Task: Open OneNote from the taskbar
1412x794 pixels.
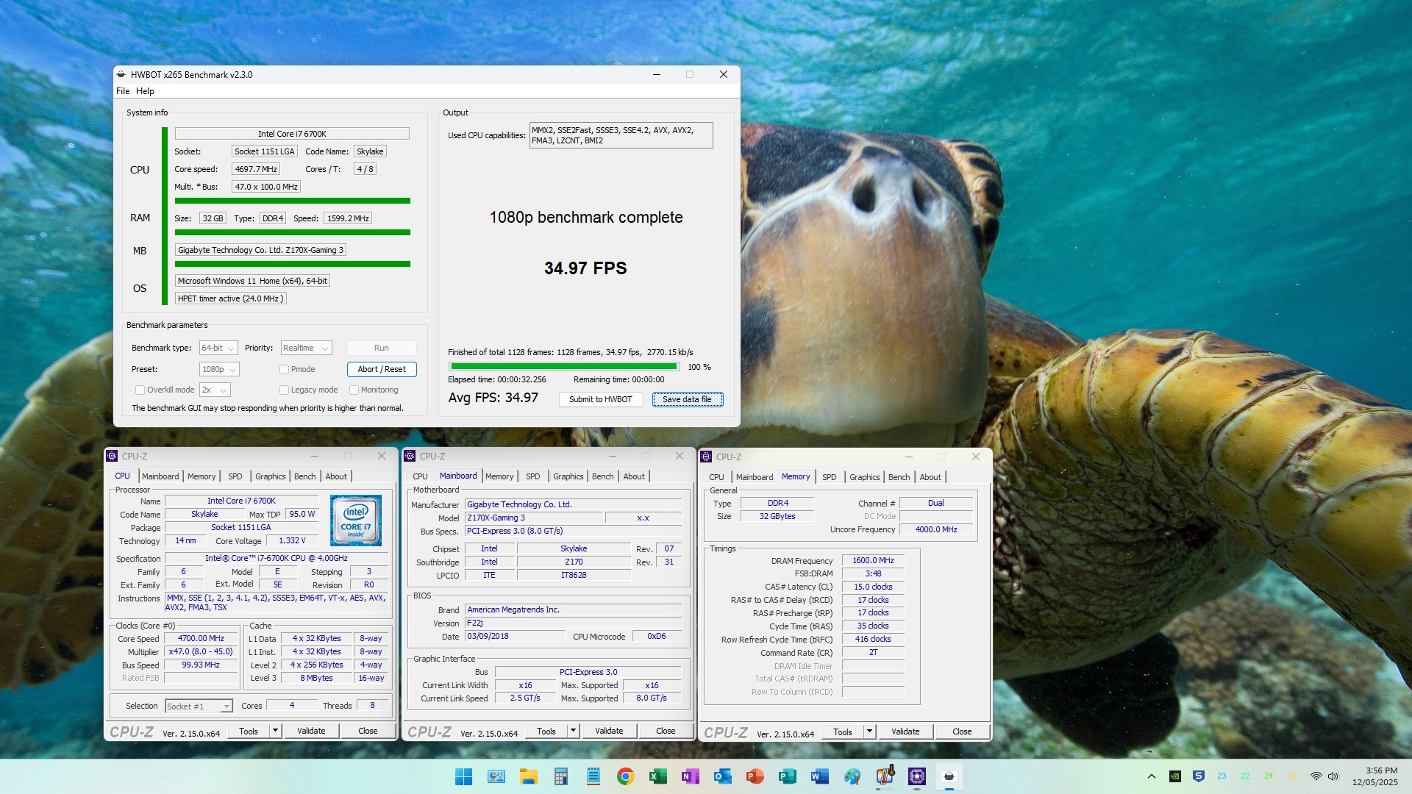Action: pos(690,776)
